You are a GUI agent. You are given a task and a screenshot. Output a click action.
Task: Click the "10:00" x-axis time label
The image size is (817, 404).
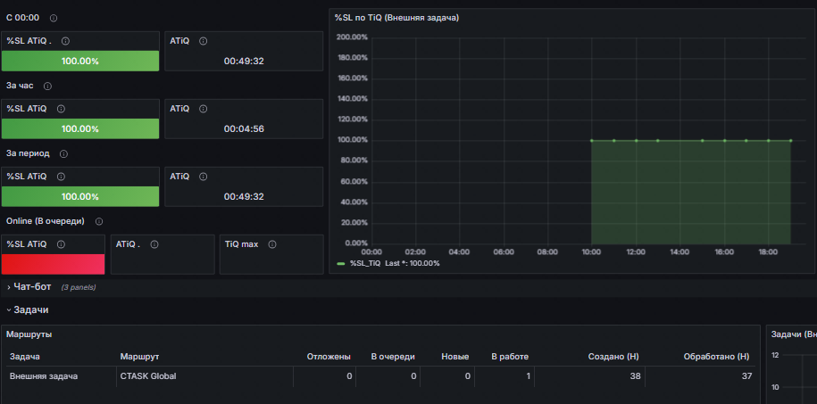tap(591, 252)
